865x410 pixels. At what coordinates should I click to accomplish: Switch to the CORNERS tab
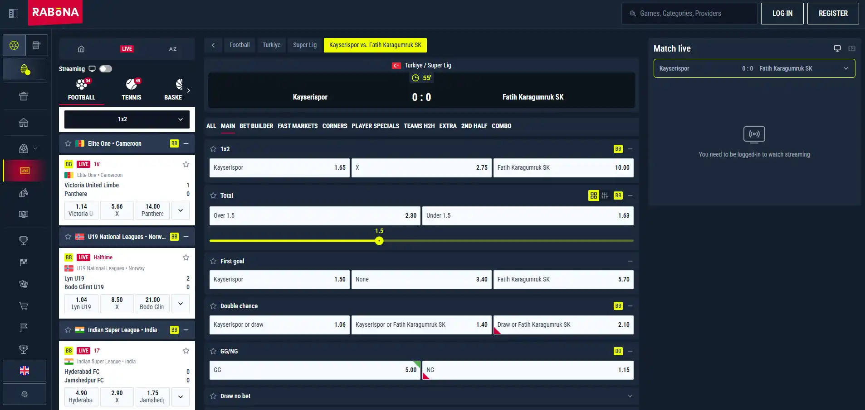[335, 126]
